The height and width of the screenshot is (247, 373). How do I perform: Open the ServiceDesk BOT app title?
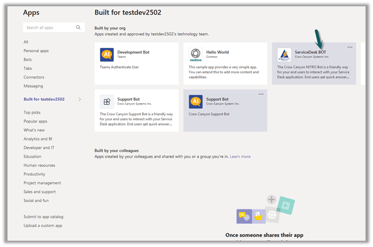310,52
